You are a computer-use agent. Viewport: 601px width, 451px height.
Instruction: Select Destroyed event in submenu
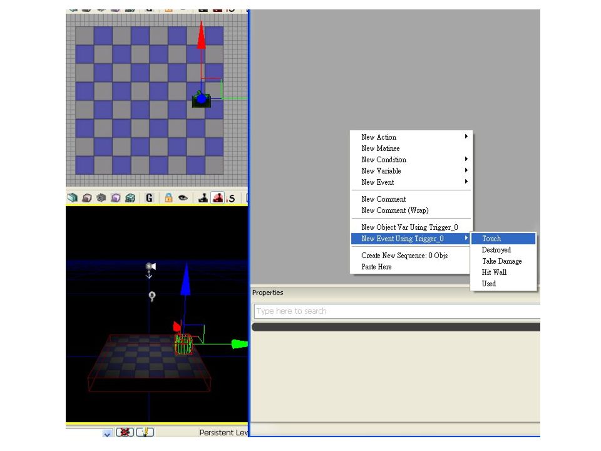[503, 250]
